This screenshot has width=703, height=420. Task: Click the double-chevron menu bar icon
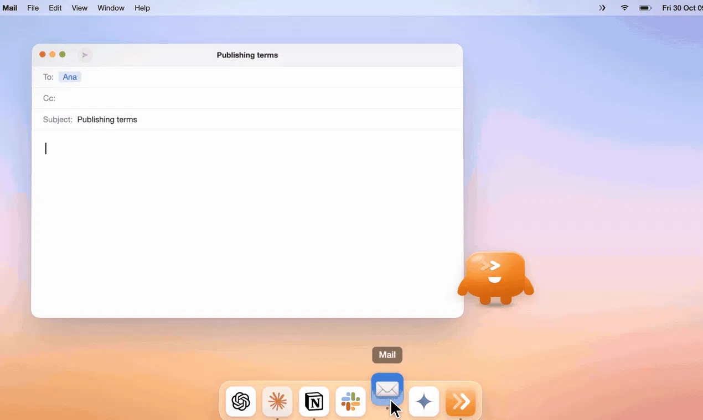coord(602,8)
